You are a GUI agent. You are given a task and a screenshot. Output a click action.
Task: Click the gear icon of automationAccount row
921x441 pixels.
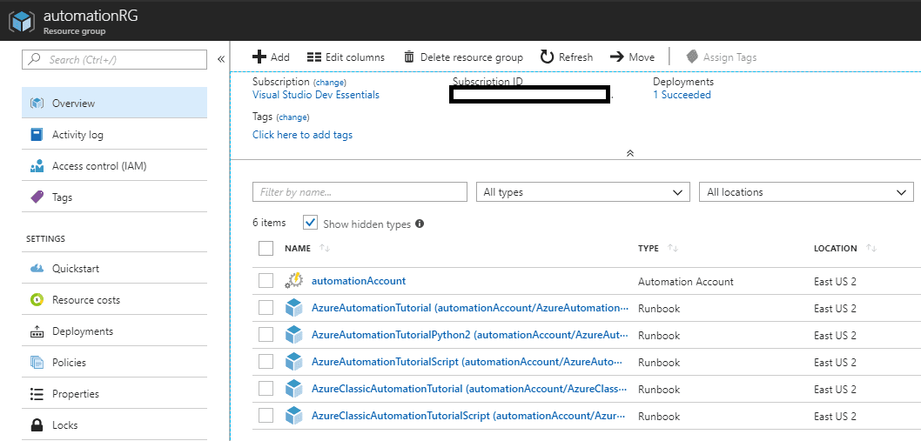[293, 281]
